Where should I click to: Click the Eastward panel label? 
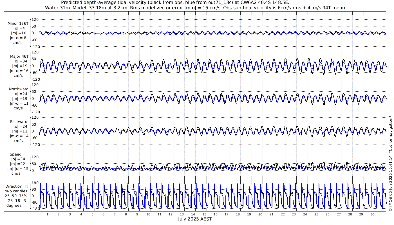[19, 122]
